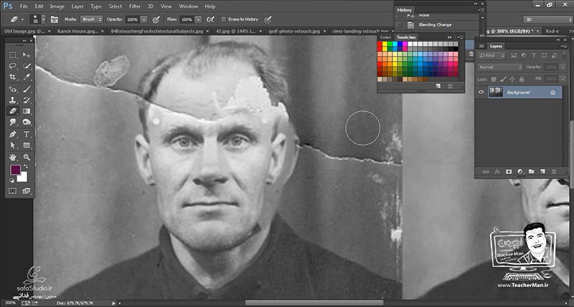Switch to the Ranch House.jpg document tab
The height and width of the screenshot is (307, 574).
77,31
